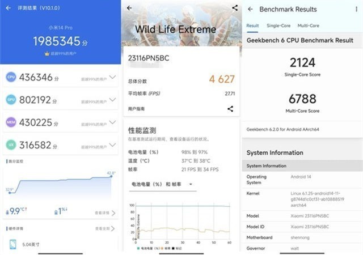Expand the CPU 436346 score row

112,77
